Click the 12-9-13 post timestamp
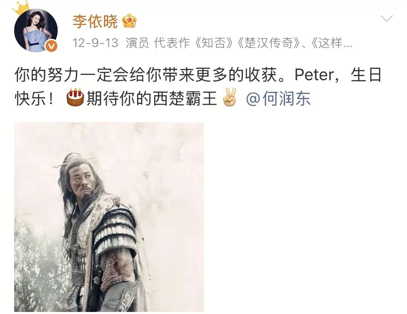Viewport: 407px width, 314px height. coord(95,43)
